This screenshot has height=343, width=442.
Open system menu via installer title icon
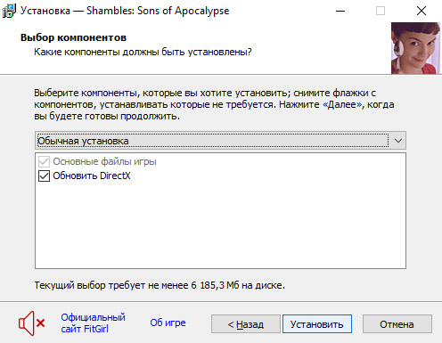pos(9,11)
